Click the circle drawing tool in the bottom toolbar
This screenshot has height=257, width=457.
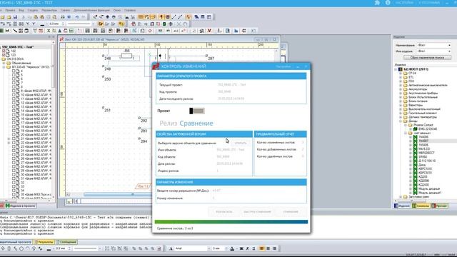21,248
